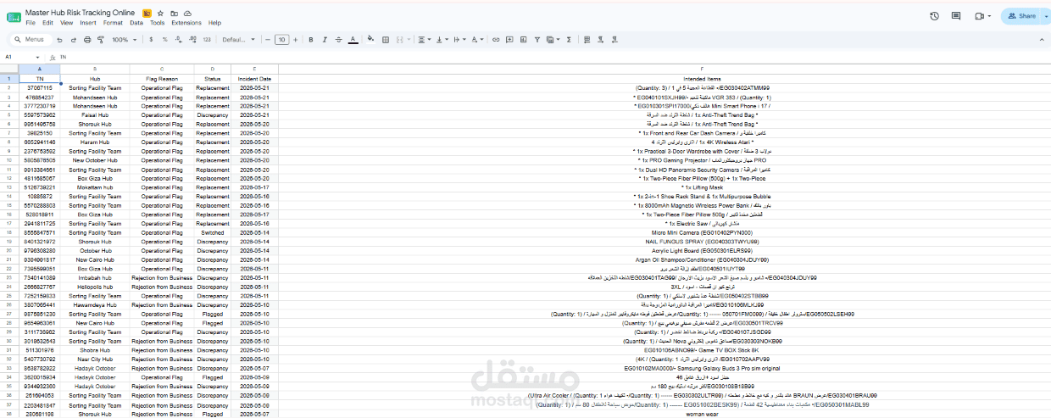Click the Flag Reason header cell
The height and width of the screenshot is (418, 1051).
(x=162, y=79)
